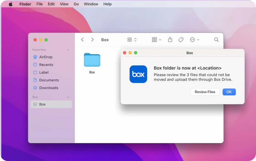Image resolution: width=256 pixels, height=161 pixels.
Task: Click 'Box folder is now at <Location>' heading
Action: click(x=188, y=68)
